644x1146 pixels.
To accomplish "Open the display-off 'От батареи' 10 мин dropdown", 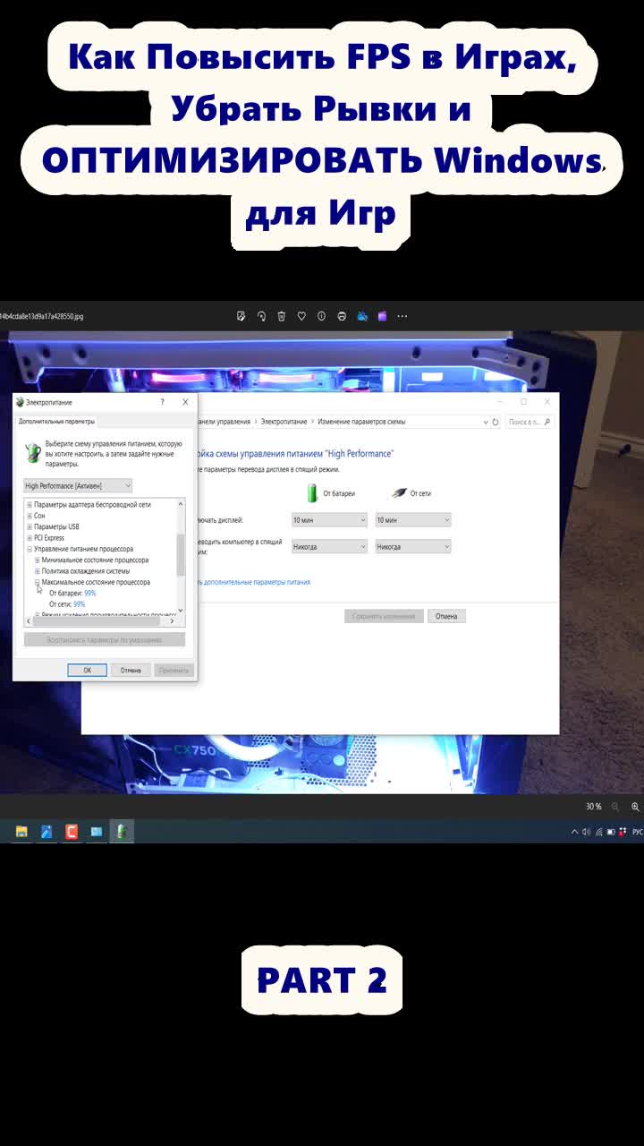I will pyautogui.click(x=329, y=520).
